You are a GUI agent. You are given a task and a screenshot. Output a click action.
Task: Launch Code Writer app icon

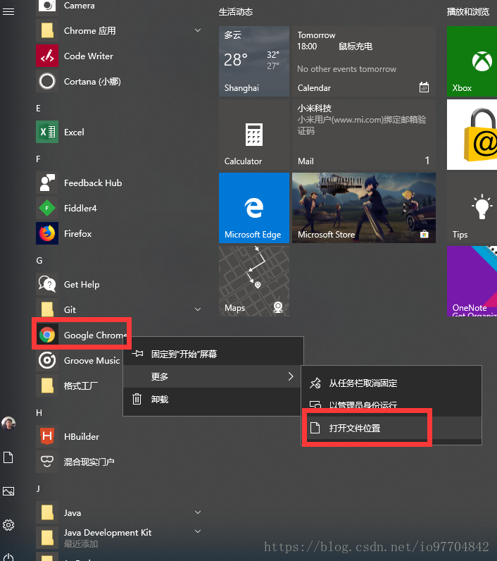pos(47,56)
